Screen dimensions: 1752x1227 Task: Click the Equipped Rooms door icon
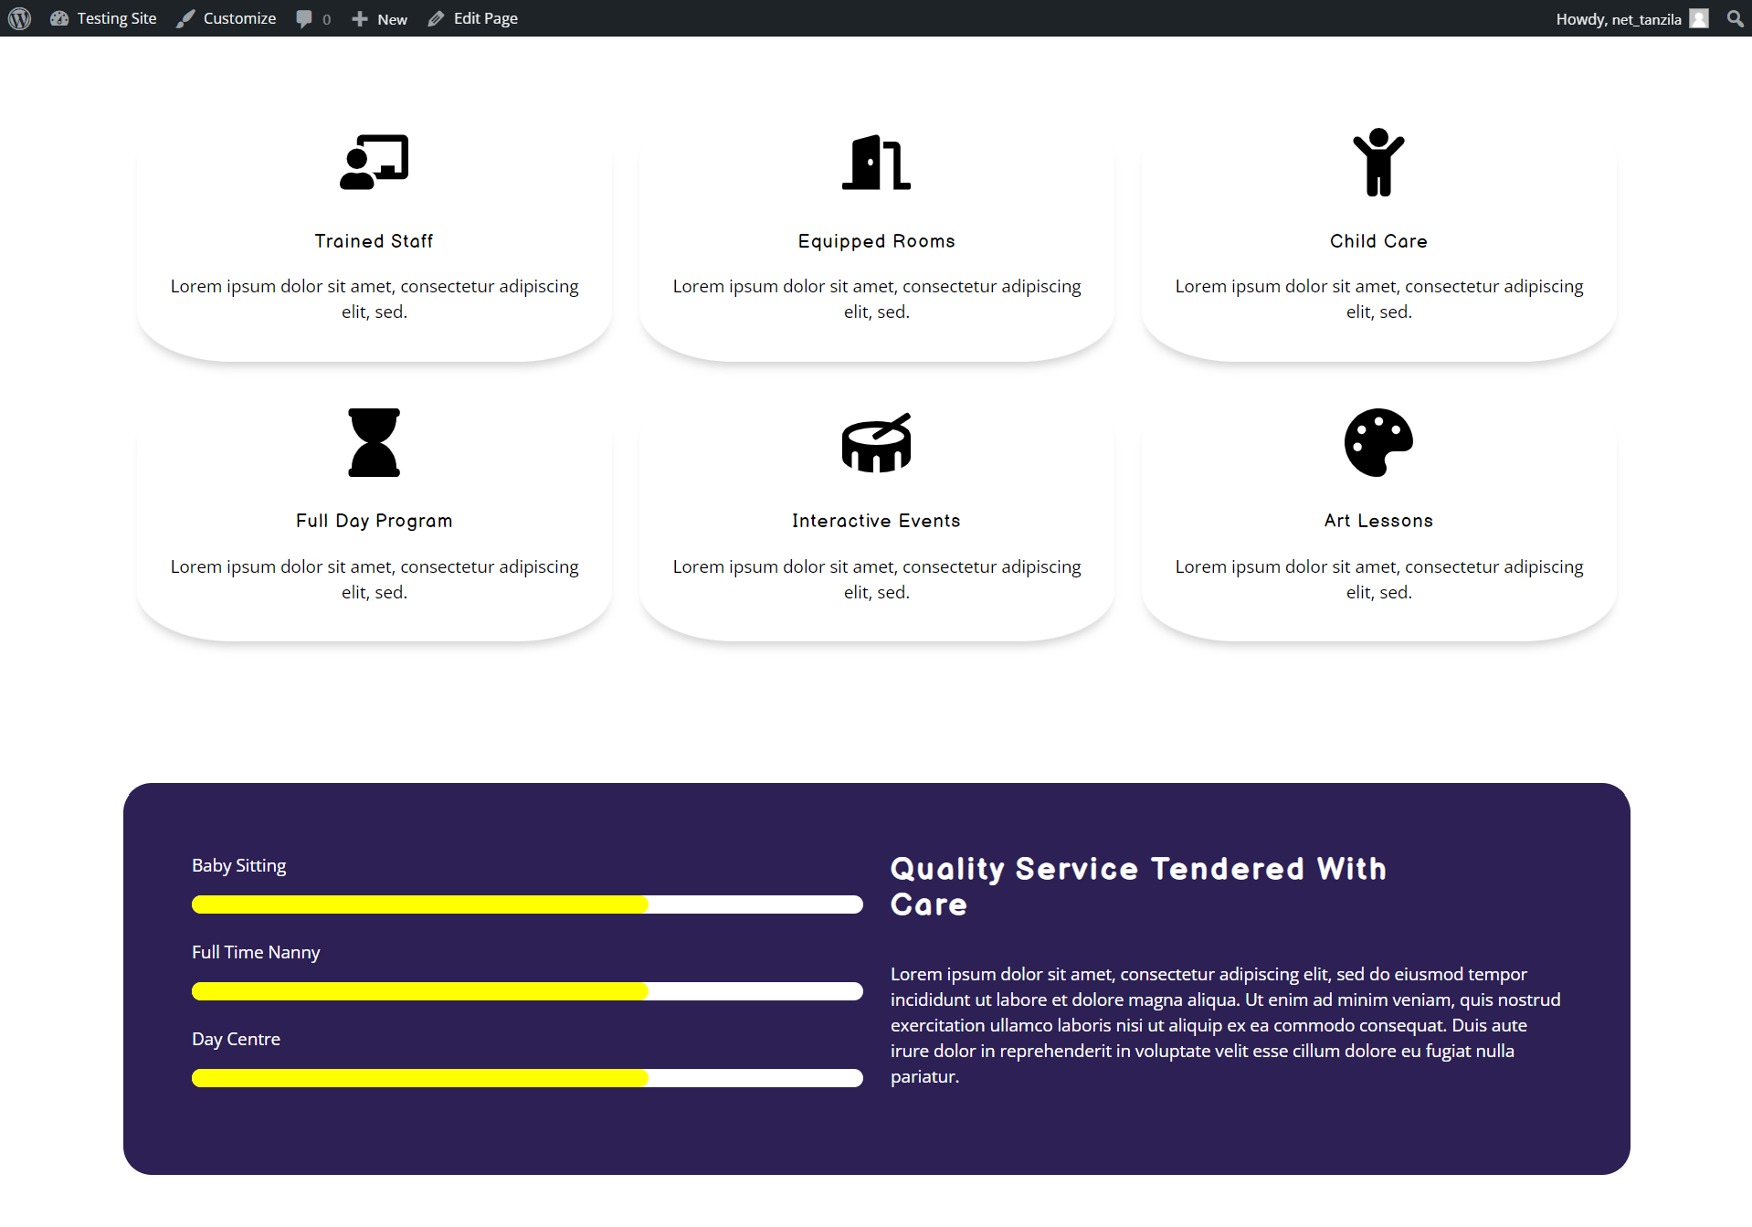[x=876, y=163]
